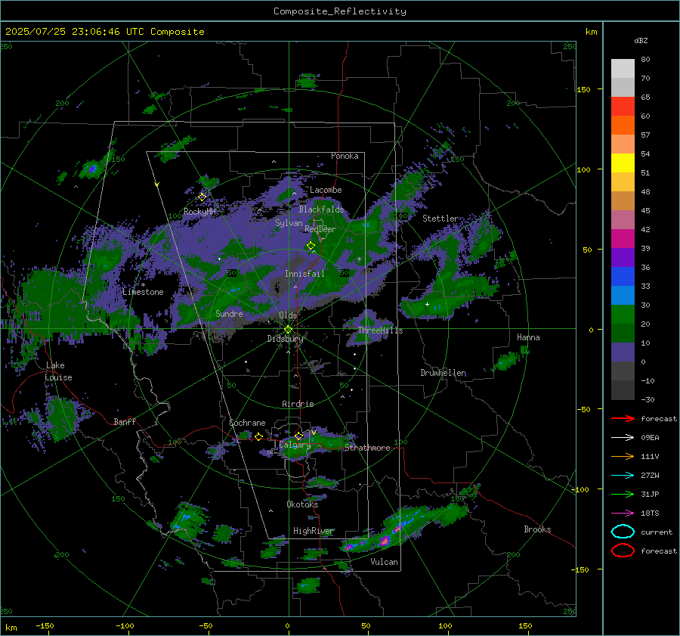Click the bright yellow 51-54 dBZ swatch
This screenshot has height=636, width=680.
(x=623, y=163)
